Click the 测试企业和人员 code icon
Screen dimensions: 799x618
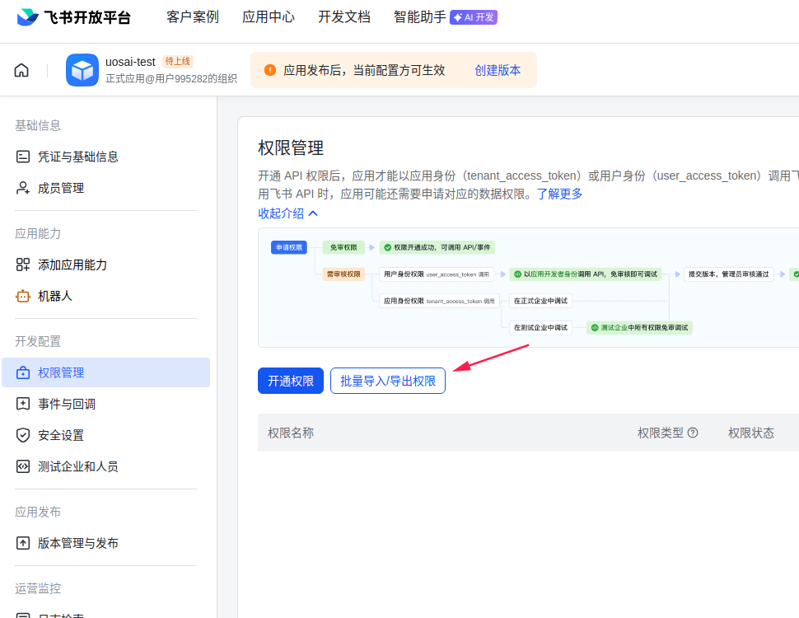click(23, 466)
